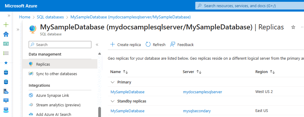Collapse the Standby replicas group
The image size is (304, 117).
point(113,101)
